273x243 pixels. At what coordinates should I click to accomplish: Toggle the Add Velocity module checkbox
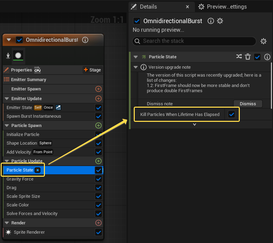(x=98, y=152)
